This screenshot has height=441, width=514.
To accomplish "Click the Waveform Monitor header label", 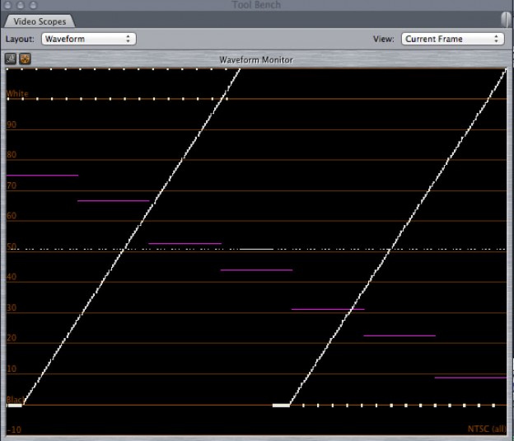I will (256, 60).
